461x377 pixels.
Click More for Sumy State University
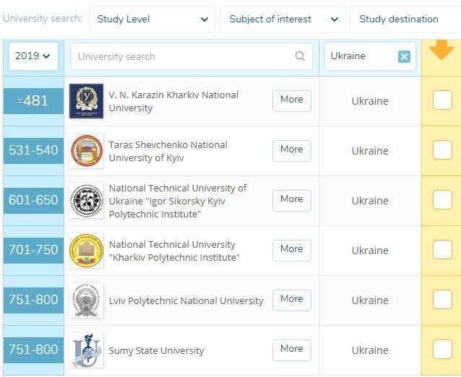tap(292, 350)
